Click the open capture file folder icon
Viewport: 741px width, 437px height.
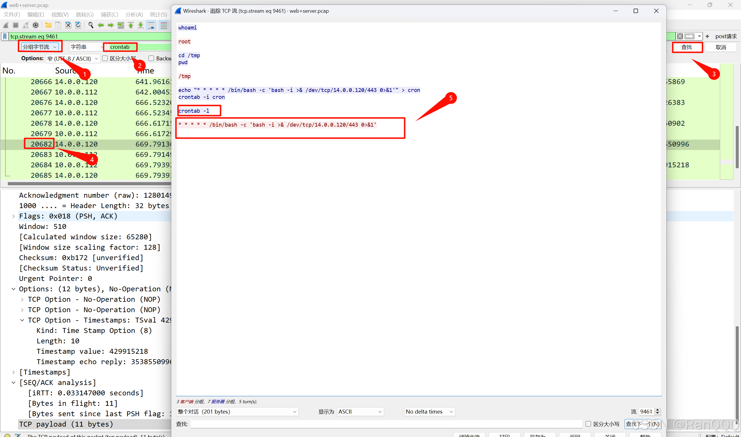tap(48, 25)
